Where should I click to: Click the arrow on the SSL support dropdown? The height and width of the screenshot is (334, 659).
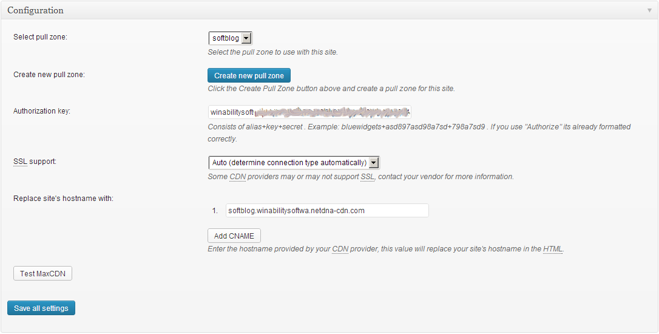point(374,163)
